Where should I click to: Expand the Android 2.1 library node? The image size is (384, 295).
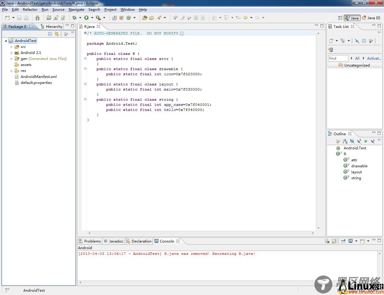pos(11,53)
